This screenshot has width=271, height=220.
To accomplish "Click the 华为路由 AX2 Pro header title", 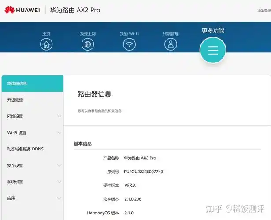I will click(x=75, y=10).
